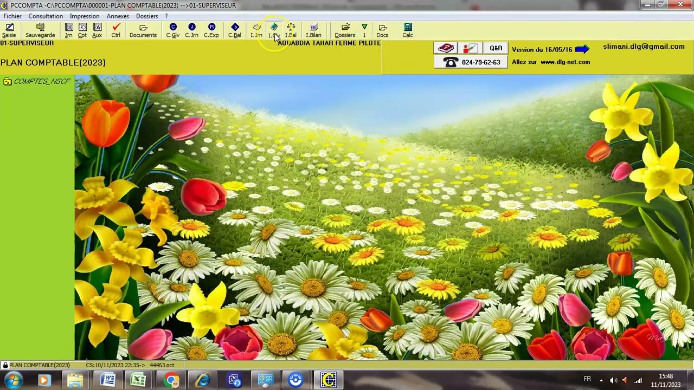Screen dimensions: 694x390
Task: Open the Jrn journals tool
Action: pyautogui.click(x=69, y=31)
